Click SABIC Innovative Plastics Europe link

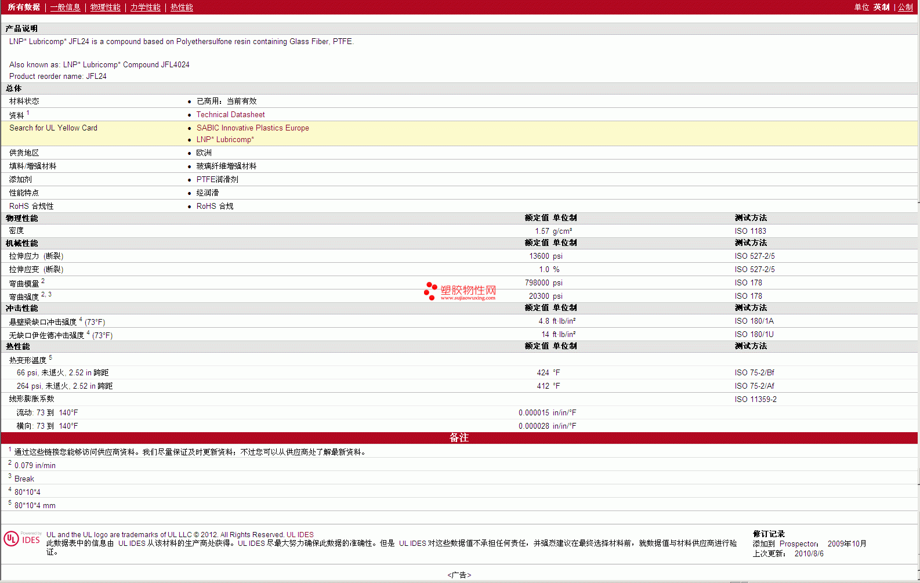coord(252,128)
